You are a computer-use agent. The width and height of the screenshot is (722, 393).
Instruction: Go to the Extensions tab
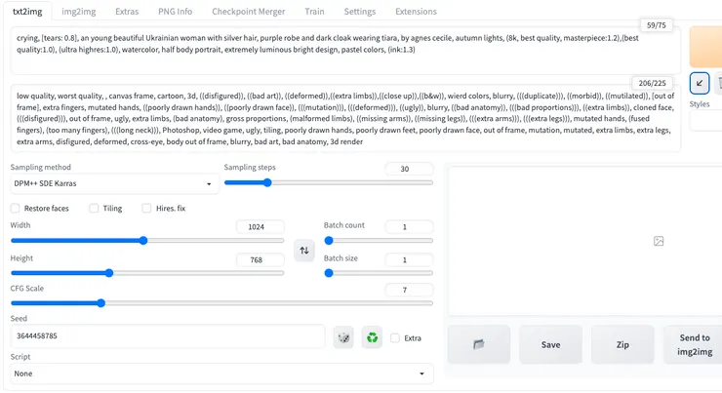[x=416, y=12]
